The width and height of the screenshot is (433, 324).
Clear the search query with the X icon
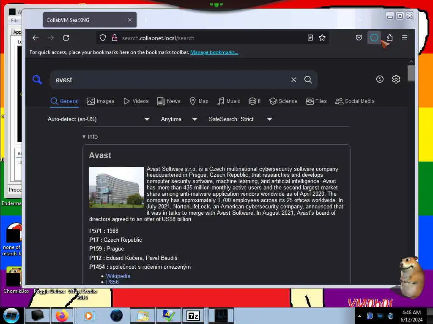click(x=293, y=80)
